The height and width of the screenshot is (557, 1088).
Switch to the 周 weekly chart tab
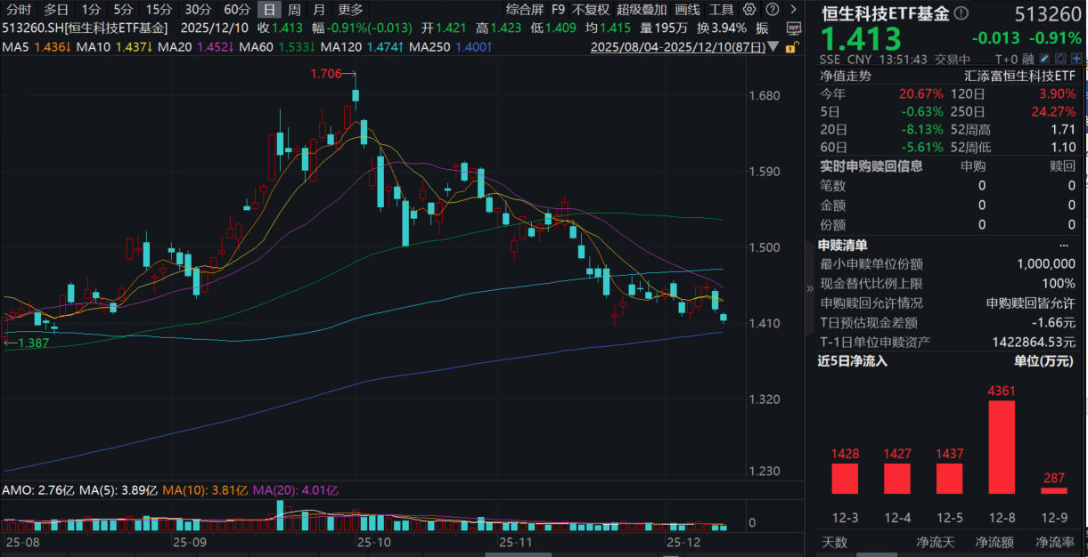coord(293,10)
